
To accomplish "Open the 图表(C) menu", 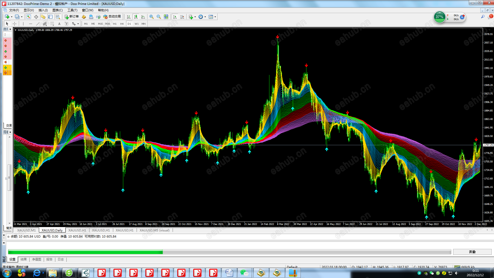I will click(x=57, y=10).
